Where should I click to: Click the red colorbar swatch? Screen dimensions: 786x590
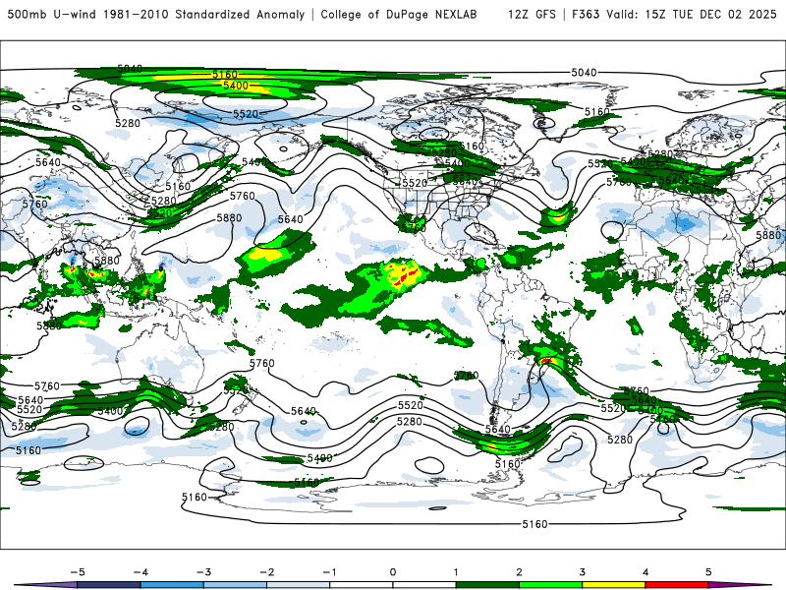pos(677,586)
